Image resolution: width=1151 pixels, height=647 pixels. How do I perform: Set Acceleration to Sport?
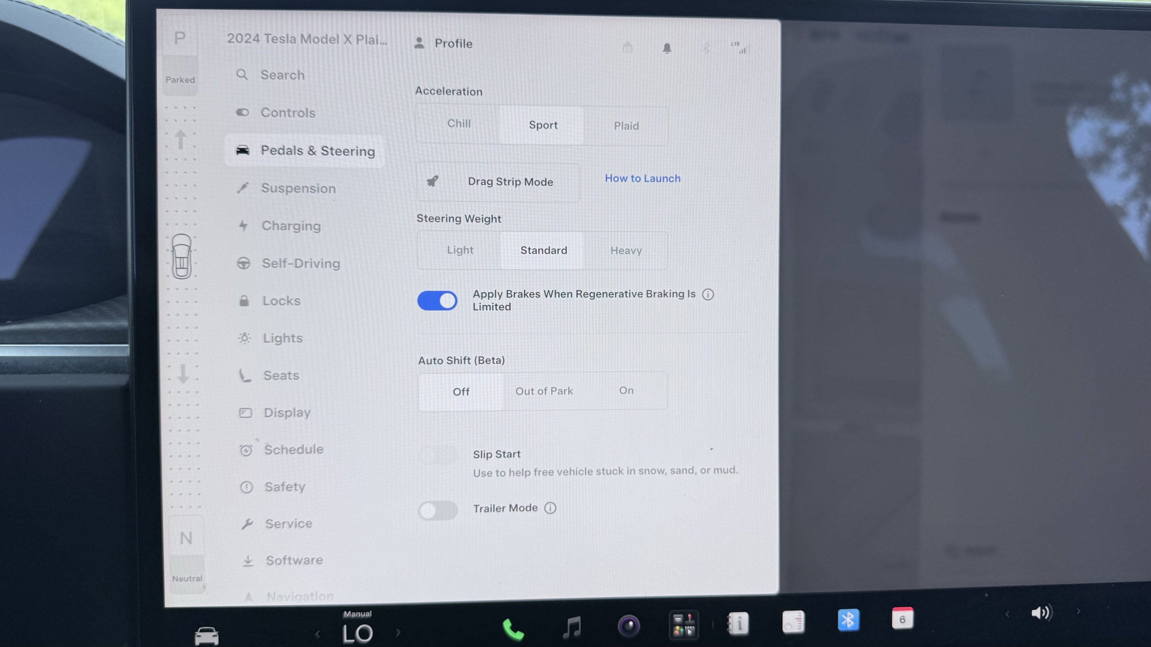tap(543, 125)
